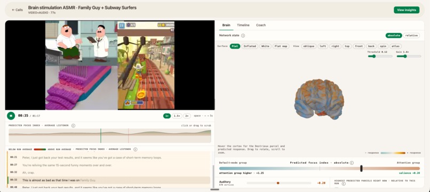
Task: Choose the Flat map surface
Action: coord(281,46)
